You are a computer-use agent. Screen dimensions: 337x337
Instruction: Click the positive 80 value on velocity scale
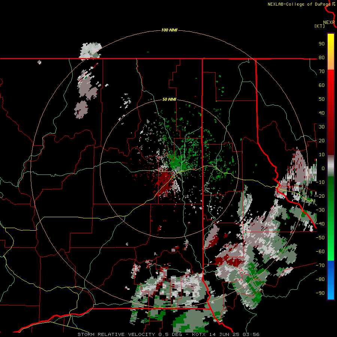(x=322, y=57)
